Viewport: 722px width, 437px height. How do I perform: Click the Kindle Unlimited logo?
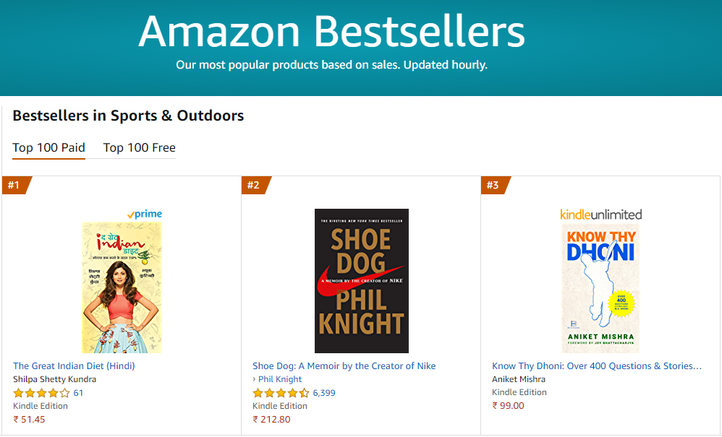tap(603, 214)
